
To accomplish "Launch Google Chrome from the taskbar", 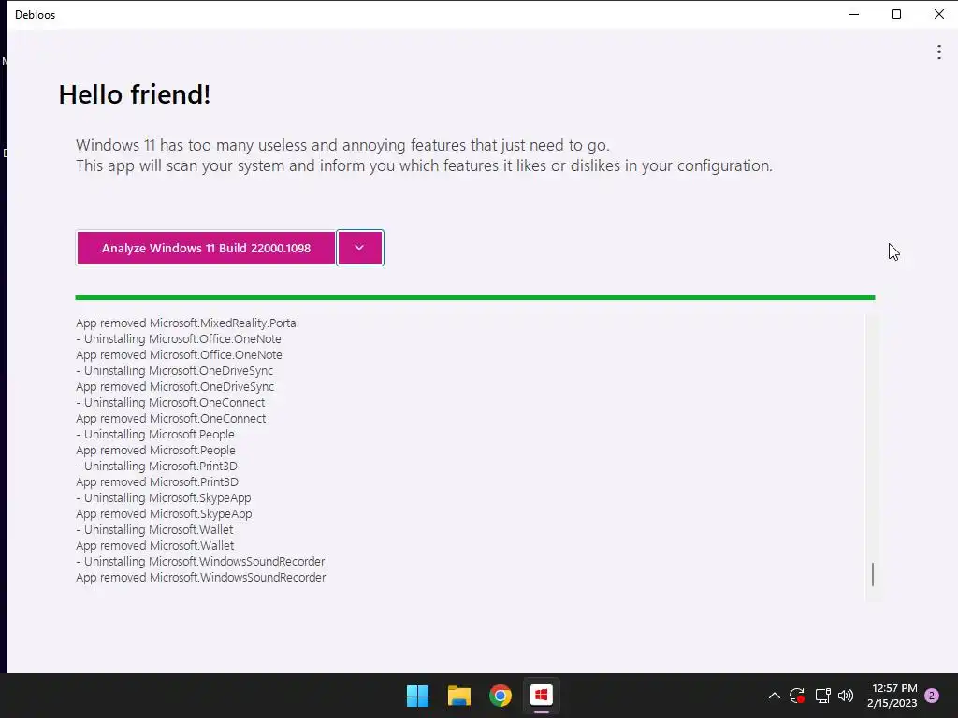I will point(500,696).
